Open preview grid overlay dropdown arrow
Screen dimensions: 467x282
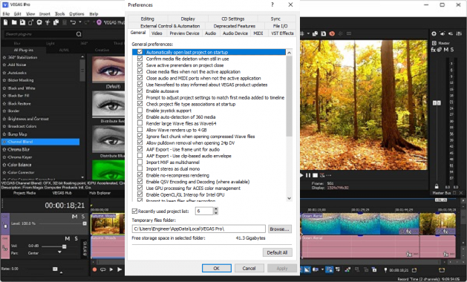pyautogui.click(x=309, y=33)
